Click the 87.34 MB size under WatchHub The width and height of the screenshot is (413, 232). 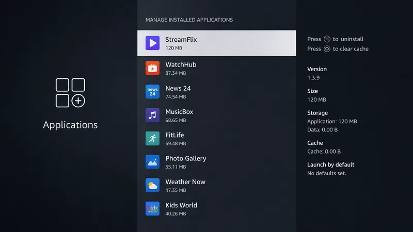[x=176, y=73]
